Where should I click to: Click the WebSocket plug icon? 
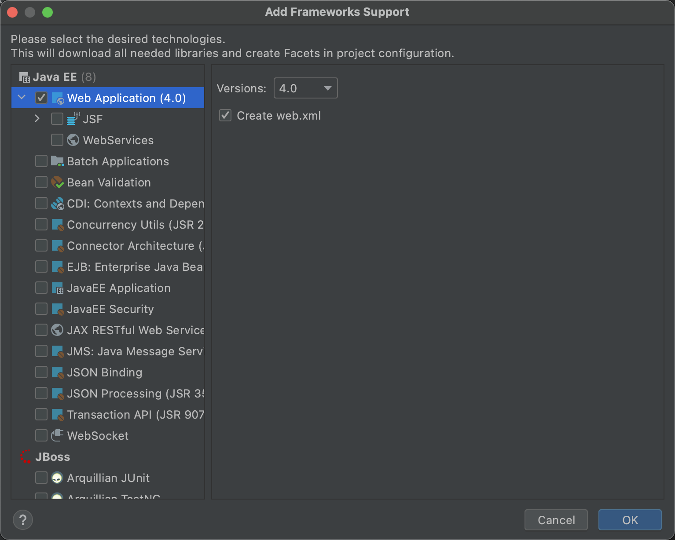click(57, 435)
